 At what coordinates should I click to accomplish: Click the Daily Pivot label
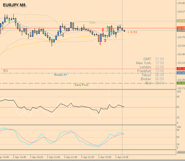click(81, 85)
